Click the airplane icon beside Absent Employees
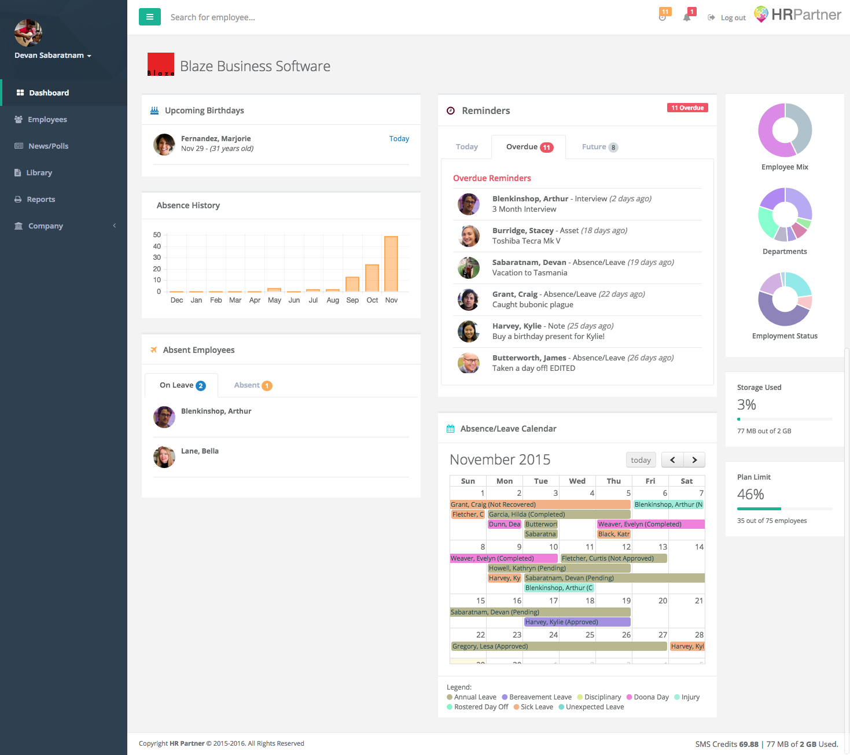 tap(154, 349)
